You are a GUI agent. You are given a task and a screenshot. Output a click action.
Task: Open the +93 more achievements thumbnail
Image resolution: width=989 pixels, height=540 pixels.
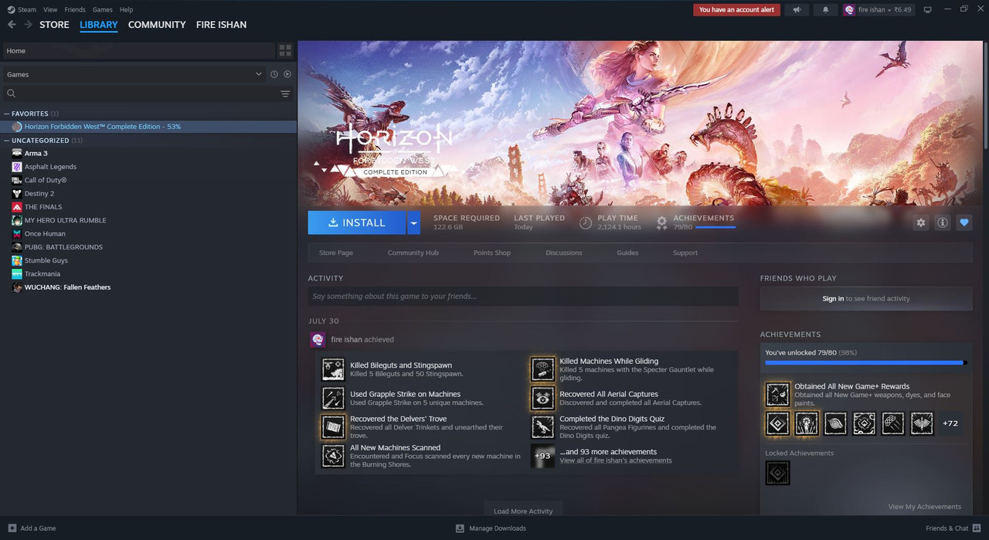click(542, 456)
